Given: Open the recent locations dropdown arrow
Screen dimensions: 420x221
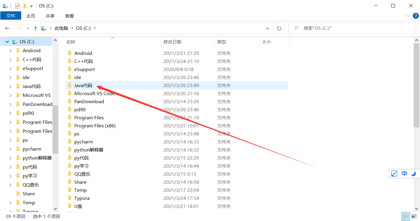Looking at the screenshot, I should (28, 28).
